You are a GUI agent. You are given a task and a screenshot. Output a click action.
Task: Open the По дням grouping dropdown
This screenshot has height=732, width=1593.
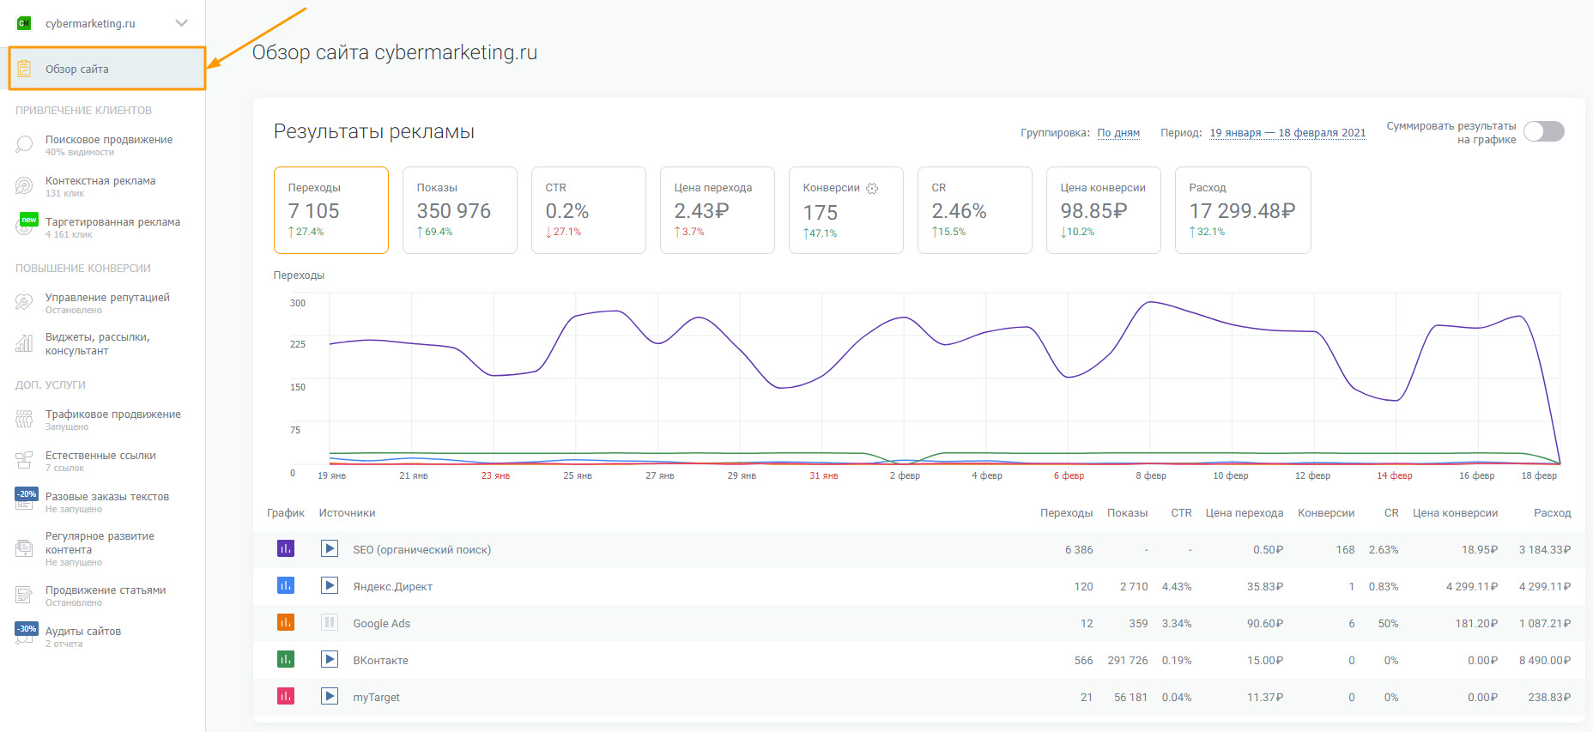coord(1118,133)
